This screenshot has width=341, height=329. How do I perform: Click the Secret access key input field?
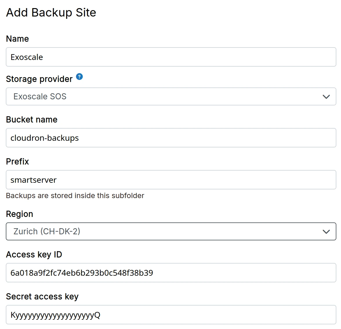tap(171, 315)
